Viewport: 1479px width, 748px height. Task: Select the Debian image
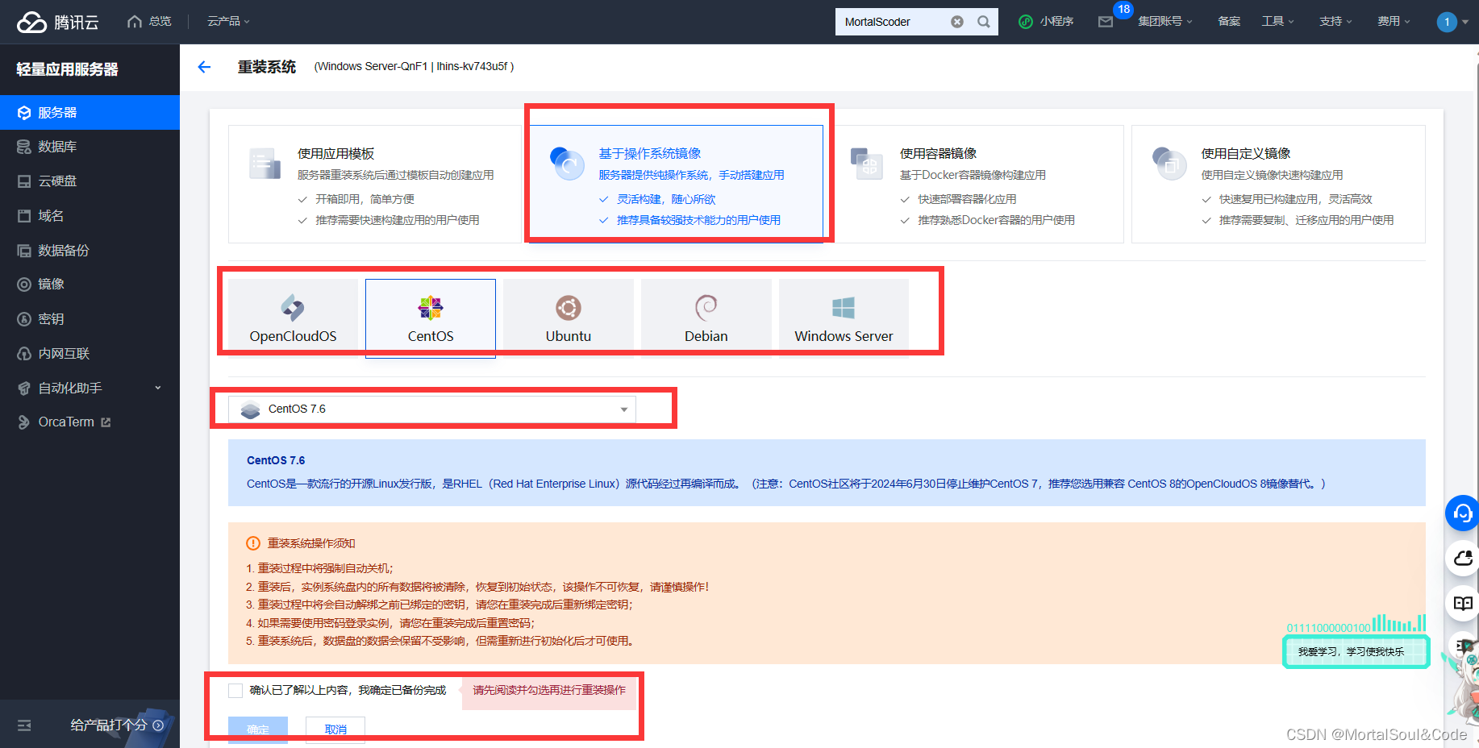click(x=706, y=318)
